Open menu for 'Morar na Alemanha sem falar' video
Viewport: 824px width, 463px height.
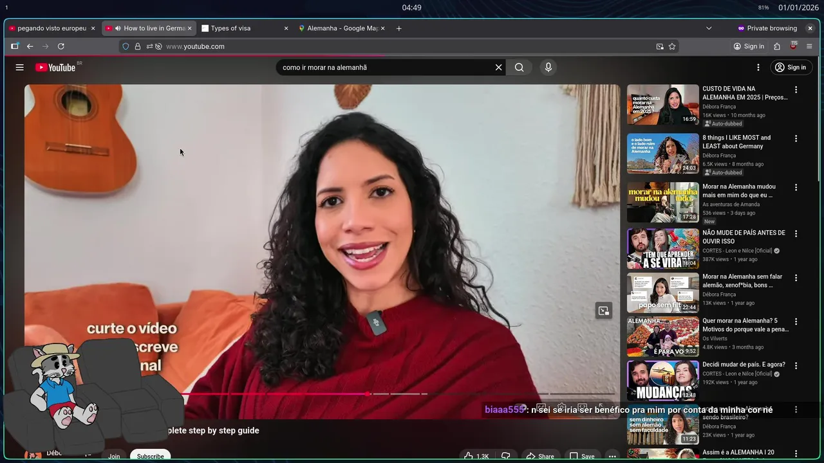tap(796, 278)
